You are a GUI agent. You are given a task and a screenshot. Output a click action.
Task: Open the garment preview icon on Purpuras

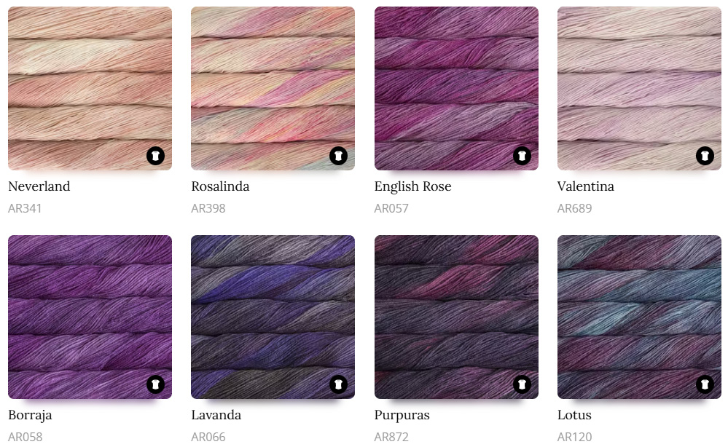522,384
